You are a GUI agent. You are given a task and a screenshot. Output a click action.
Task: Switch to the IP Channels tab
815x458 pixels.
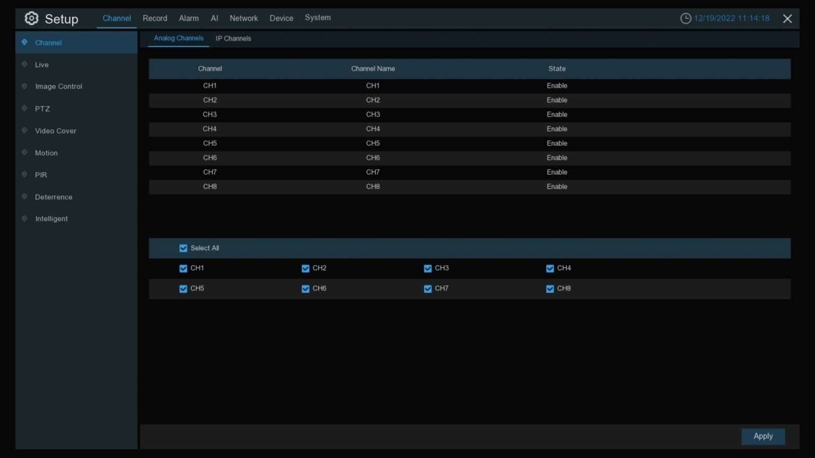233,38
